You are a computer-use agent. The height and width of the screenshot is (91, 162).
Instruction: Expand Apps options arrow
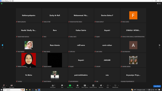(x=110, y=85)
